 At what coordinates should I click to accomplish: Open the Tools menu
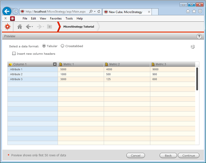coord(69,18)
